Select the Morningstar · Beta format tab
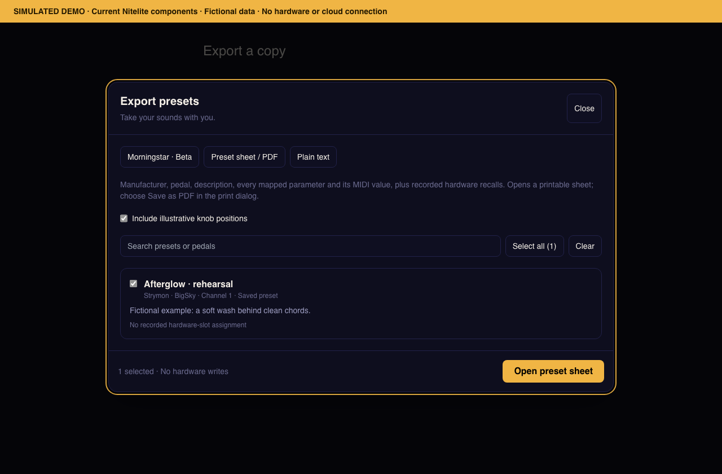Image resolution: width=722 pixels, height=474 pixels. tap(160, 157)
